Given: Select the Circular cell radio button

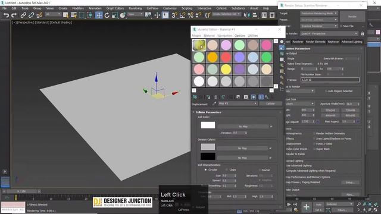Looking at the screenshot, I should (x=205, y=169).
